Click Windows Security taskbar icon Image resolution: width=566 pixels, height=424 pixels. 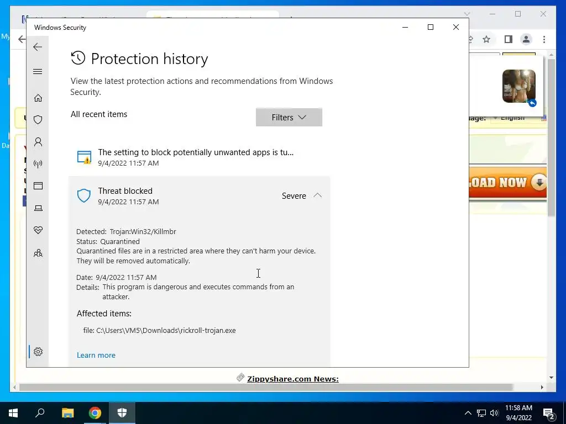point(122,413)
